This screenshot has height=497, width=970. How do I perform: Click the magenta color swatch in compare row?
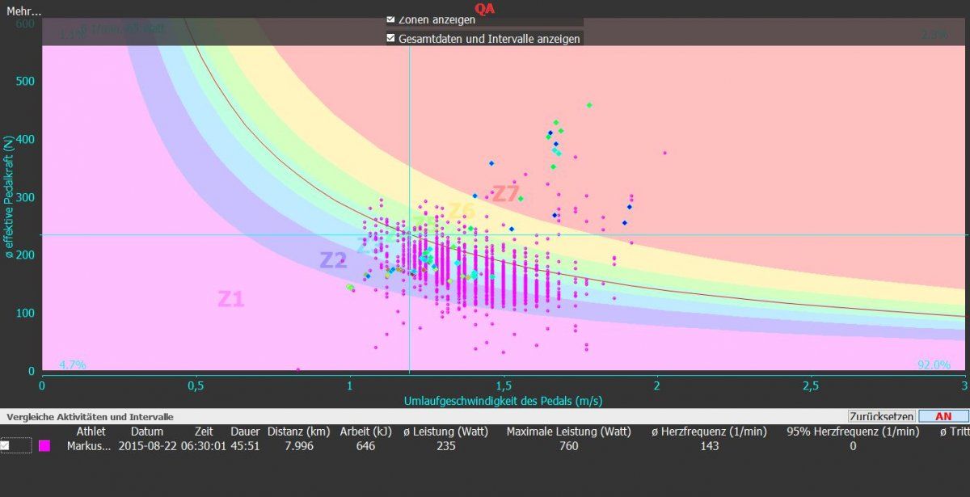[x=44, y=445]
